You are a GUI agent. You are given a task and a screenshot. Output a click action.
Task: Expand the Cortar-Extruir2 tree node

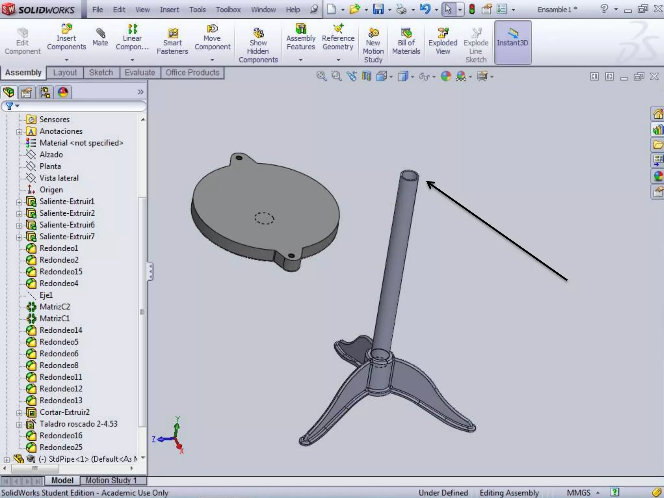(19, 413)
